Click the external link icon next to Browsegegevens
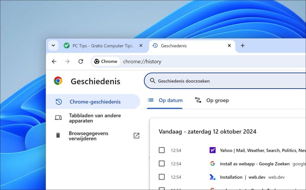 (136, 136)
